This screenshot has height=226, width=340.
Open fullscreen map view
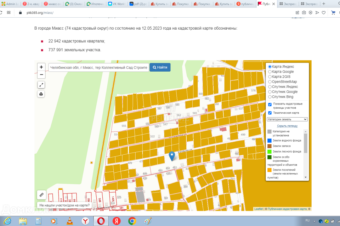[x=41, y=85]
